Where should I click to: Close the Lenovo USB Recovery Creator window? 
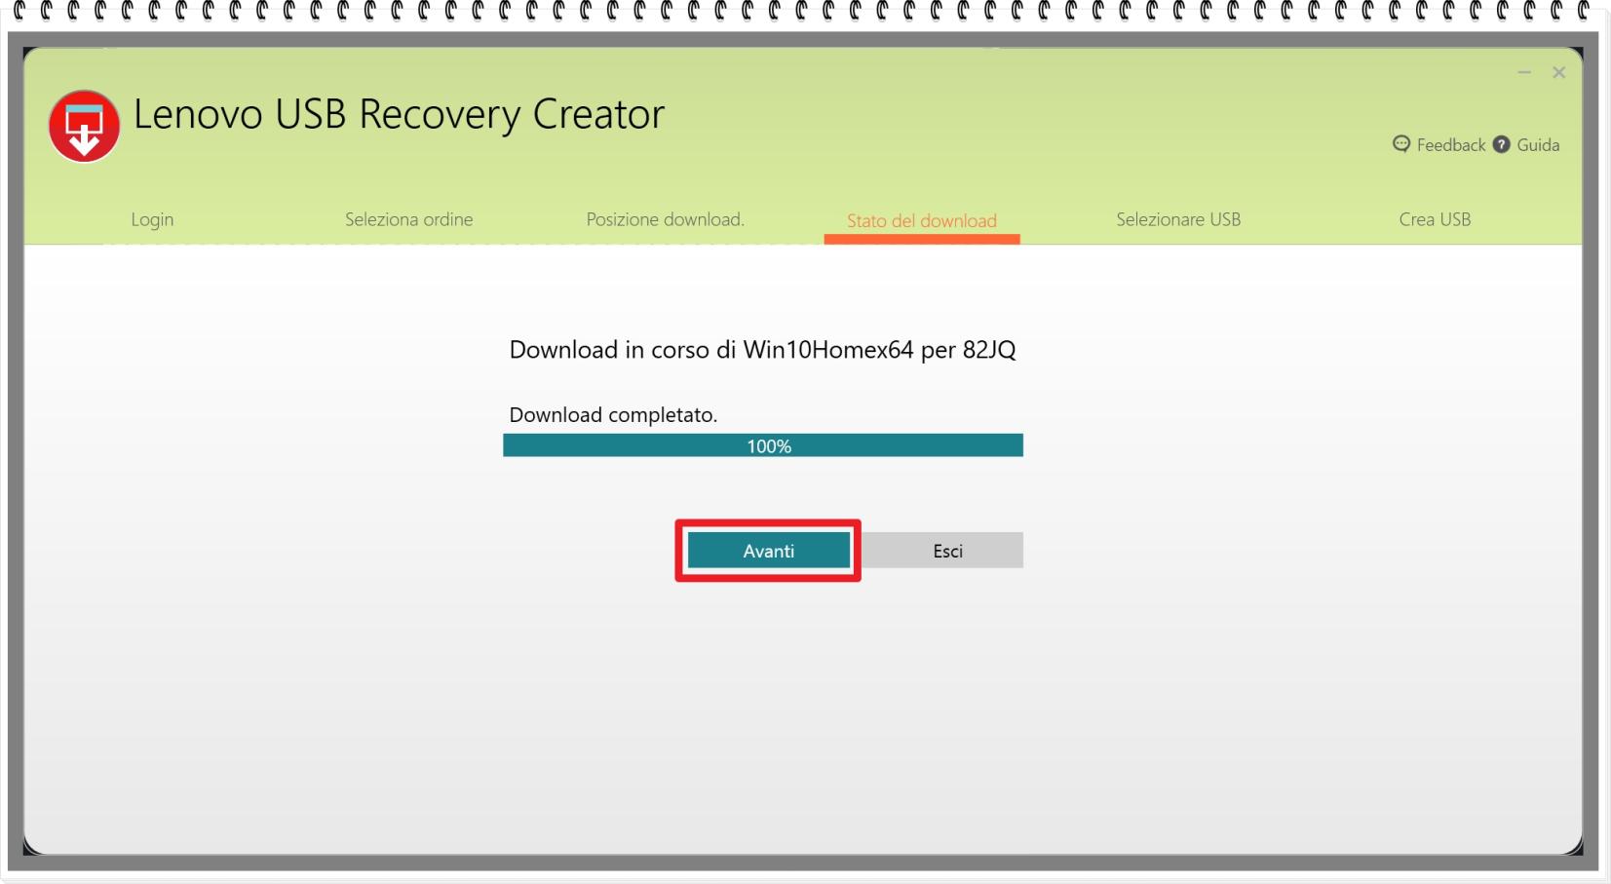(1558, 72)
